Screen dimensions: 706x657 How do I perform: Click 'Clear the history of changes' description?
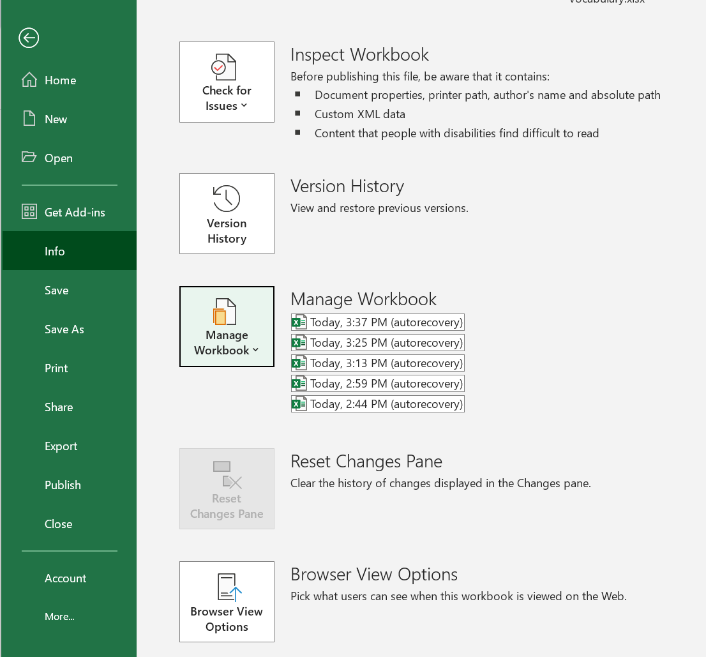coord(441,483)
